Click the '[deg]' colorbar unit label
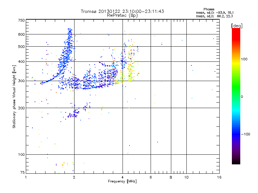Viewport: 258px width, 193px height. click(237, 26)
